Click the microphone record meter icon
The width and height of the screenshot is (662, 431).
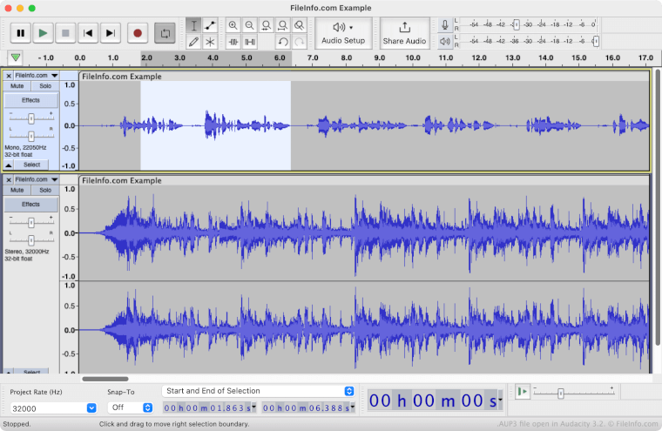445,25
